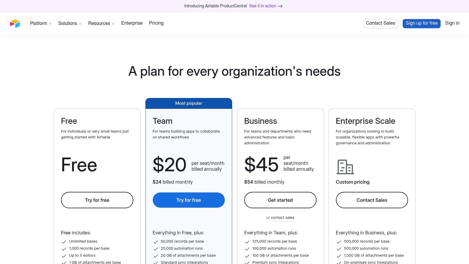Open the Resources navigation menu
469x264 pixels.
point(101,23)
